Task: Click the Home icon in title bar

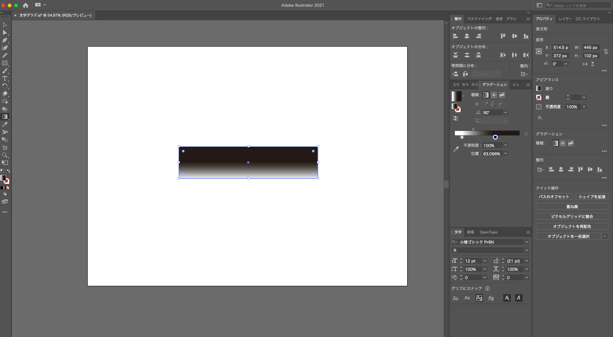Action: 26,5
